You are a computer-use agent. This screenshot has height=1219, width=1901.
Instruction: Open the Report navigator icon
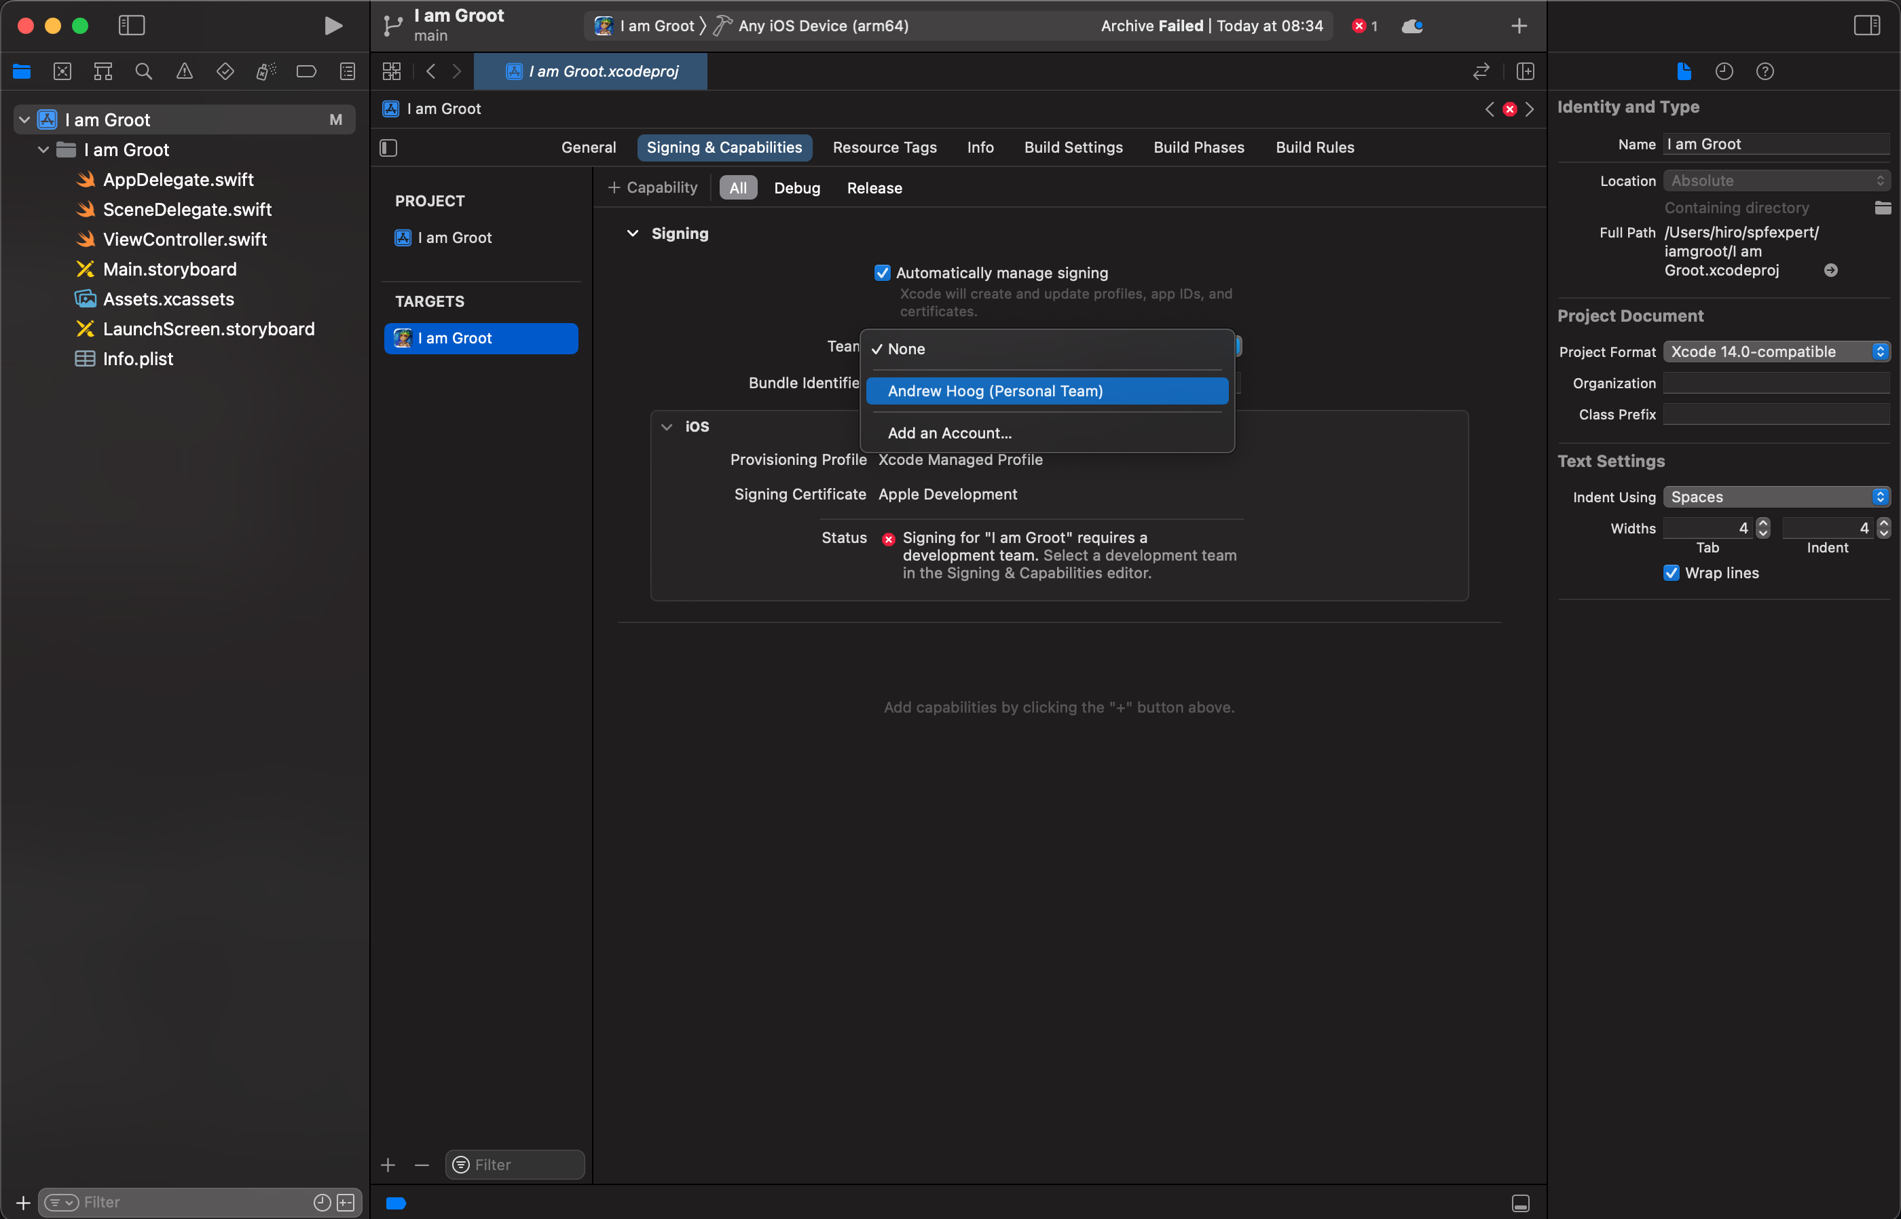tap(348, 71)
